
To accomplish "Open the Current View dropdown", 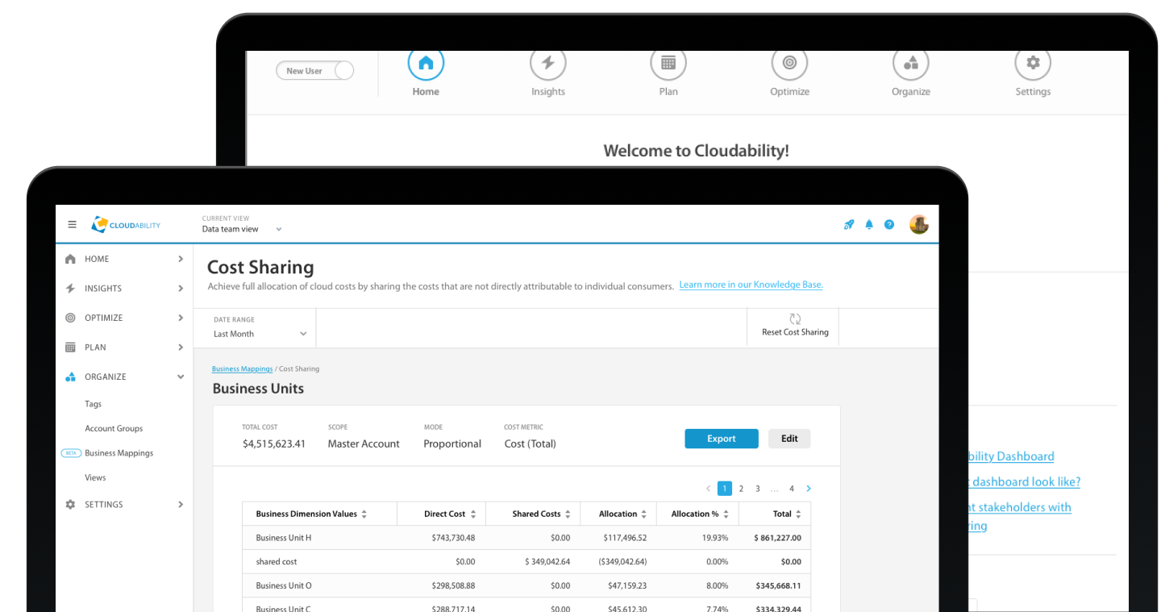I will [242, 229].
